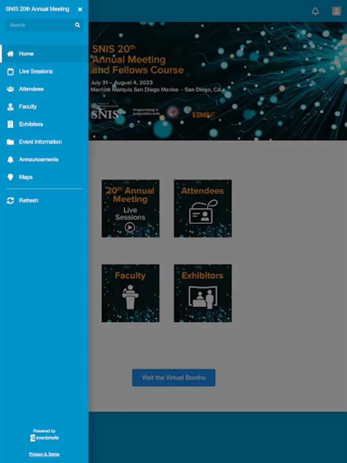Open the Privacy & Terms link
Image resolution: width=347 pixels, height=463 pixels.
tap(44, 454)
